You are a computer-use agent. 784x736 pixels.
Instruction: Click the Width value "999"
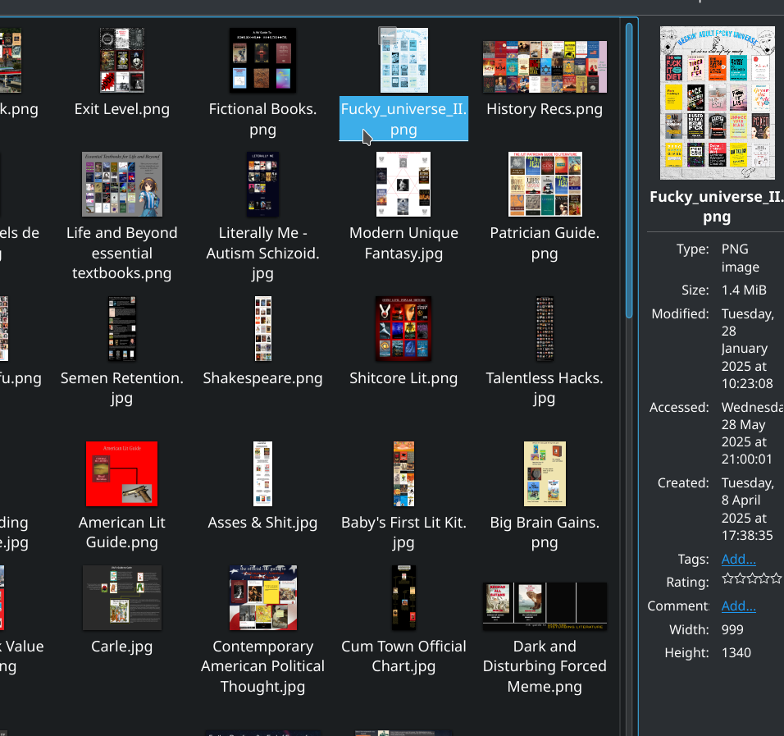732,629
